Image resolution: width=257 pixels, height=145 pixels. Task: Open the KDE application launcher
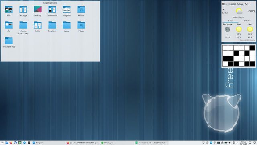coord(2,143)
